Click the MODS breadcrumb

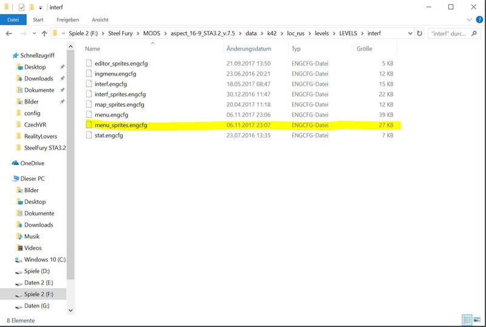(x=151, y=33)
